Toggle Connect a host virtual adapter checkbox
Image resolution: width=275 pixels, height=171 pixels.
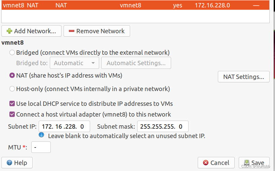point(12,115)
